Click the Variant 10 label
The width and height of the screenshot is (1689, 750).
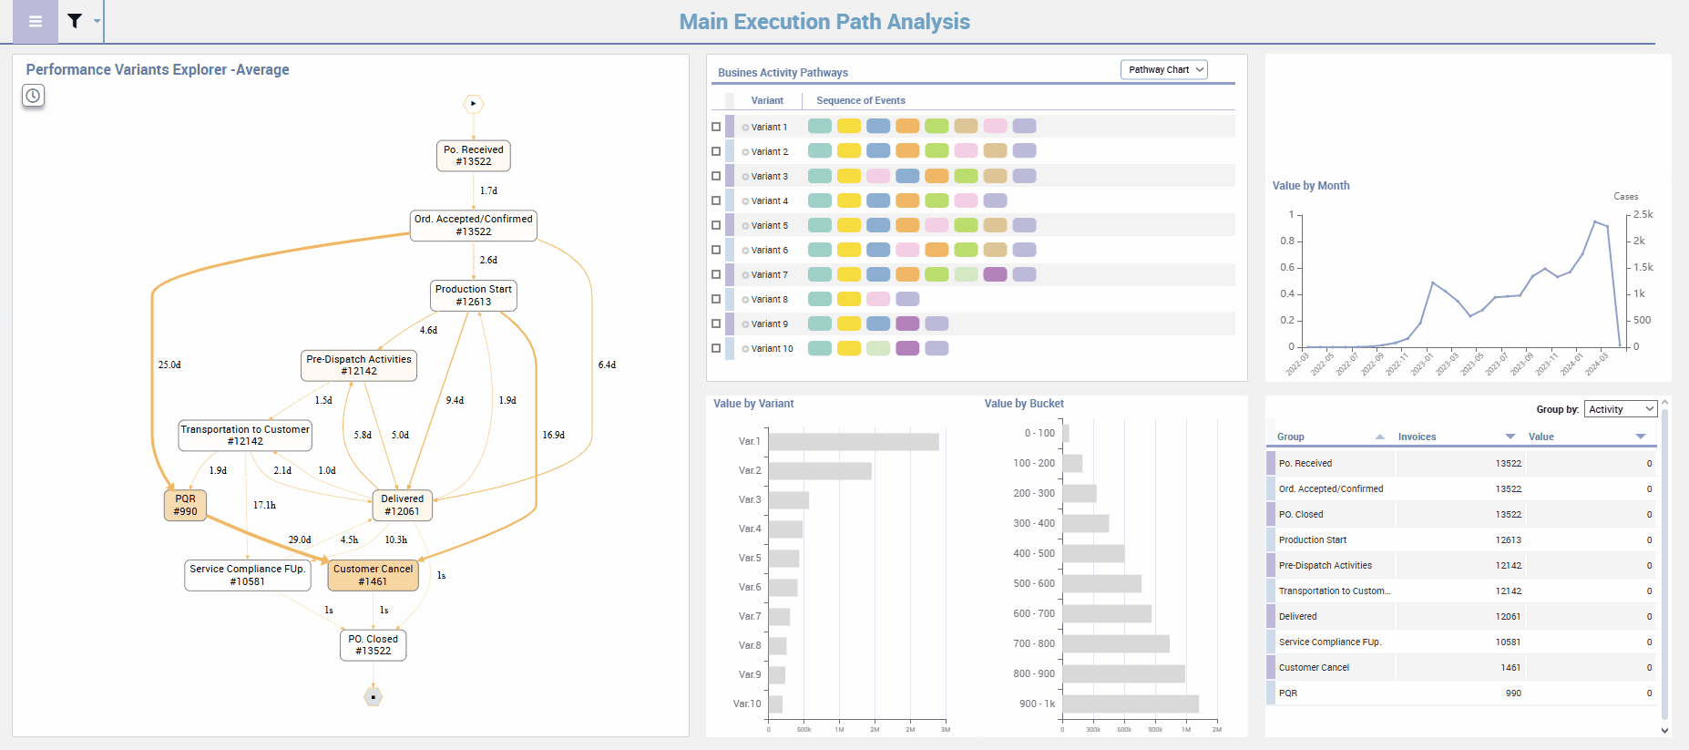[772, 348]
